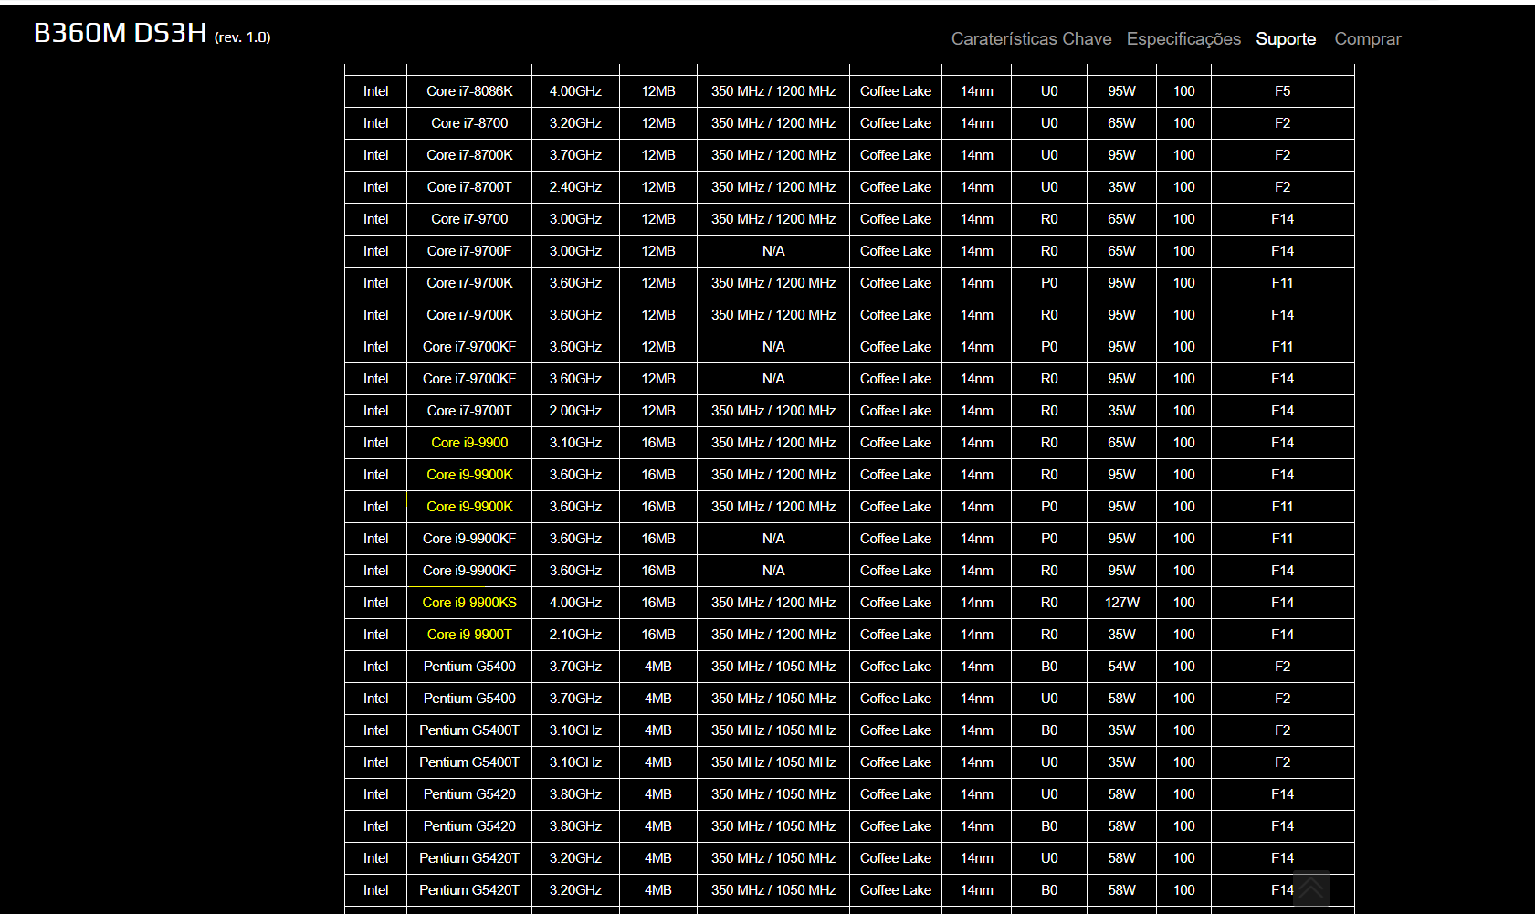Click the Core i7-9700F cell
Screen dimensions: 1535x914
tap(469, 251)
